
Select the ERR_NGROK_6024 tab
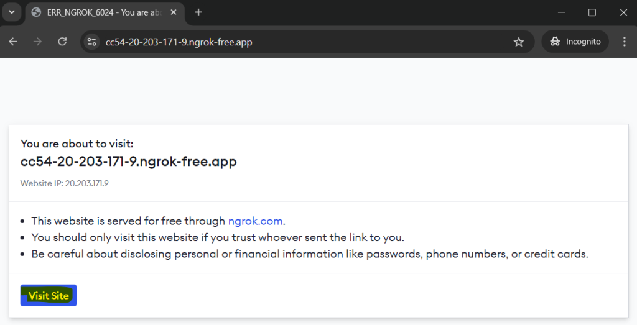pos(105,12)
